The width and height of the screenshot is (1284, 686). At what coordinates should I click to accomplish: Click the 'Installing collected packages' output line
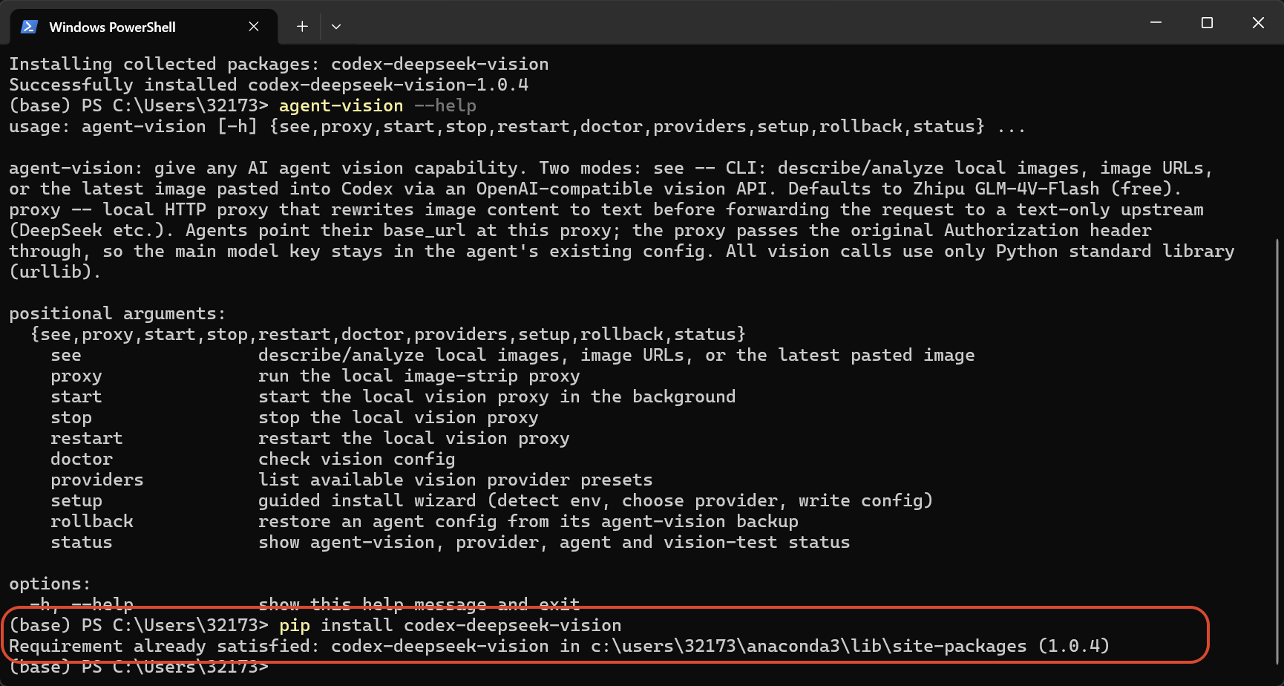point(279,64)
